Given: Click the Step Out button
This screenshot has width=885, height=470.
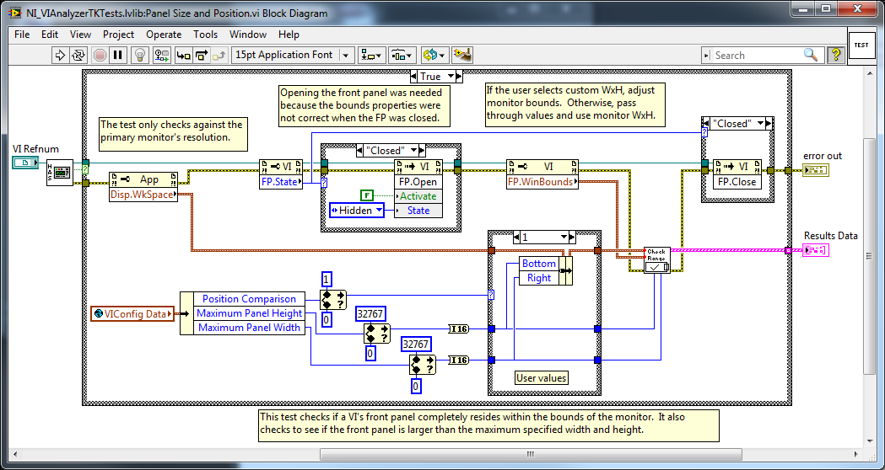Looking at the screenshot, I should (x=219, y=56).
